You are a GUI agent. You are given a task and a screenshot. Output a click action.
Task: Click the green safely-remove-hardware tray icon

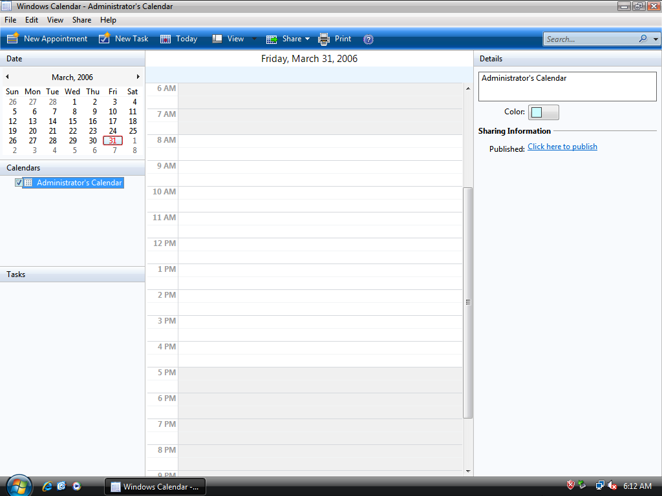pyautogui.click(x=582, y=485)
